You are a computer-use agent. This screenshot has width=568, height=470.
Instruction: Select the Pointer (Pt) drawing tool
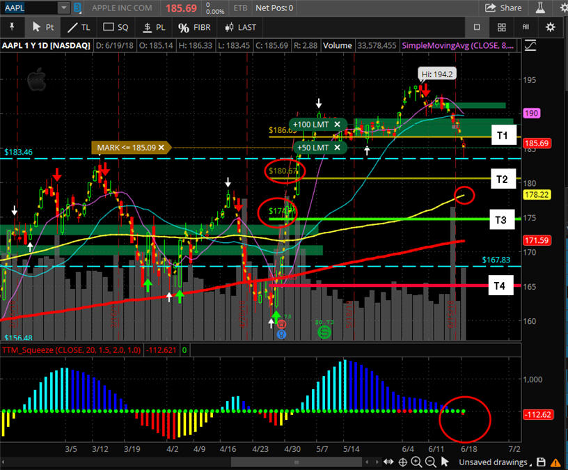coord(42,27)
